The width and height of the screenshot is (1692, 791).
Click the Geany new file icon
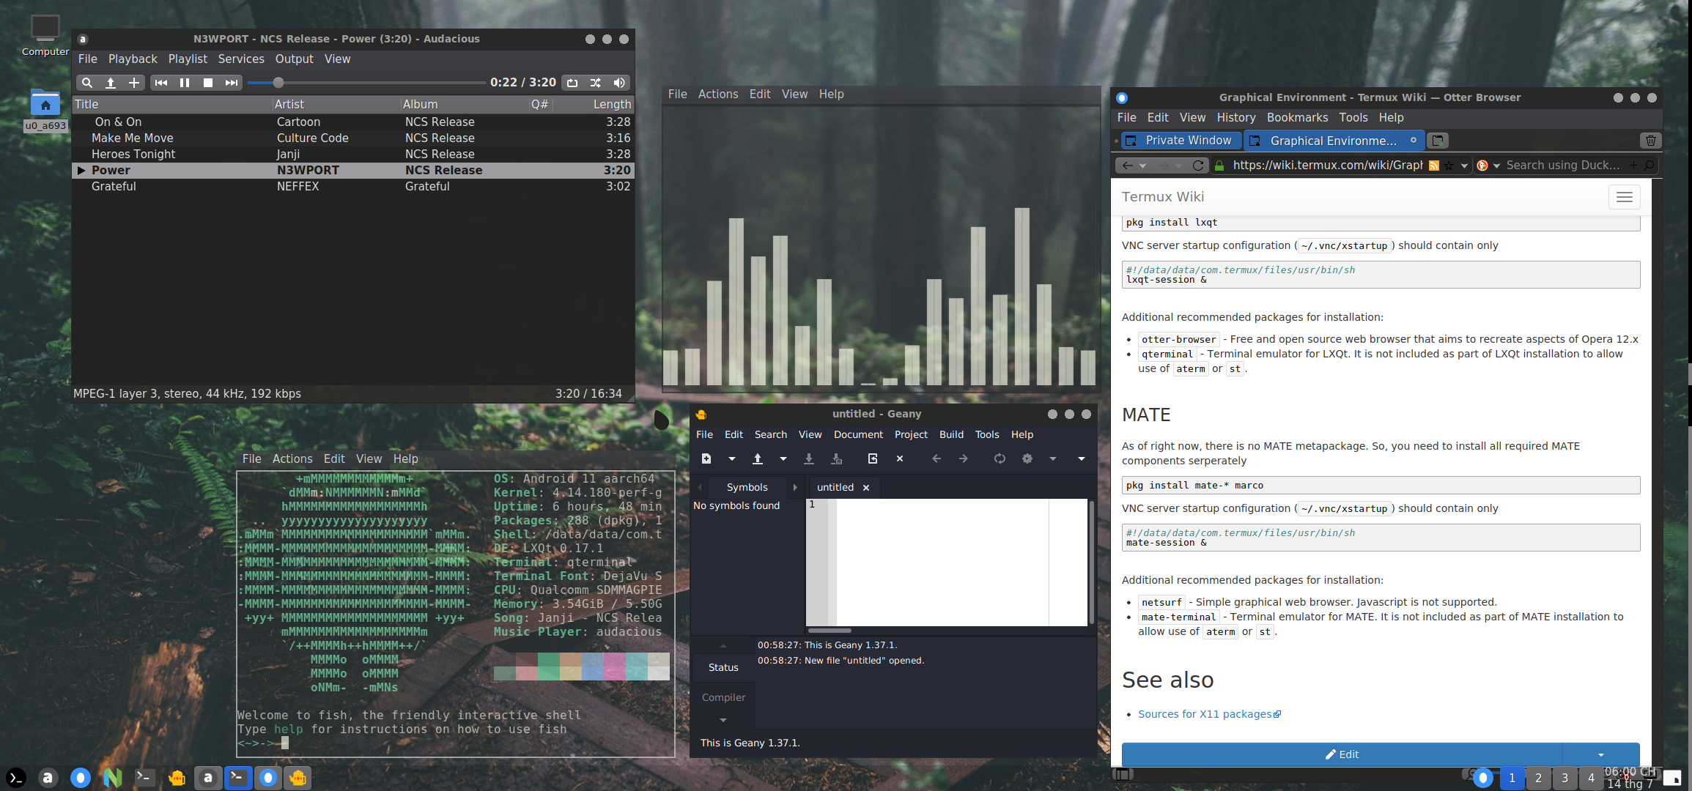[706, 458]
